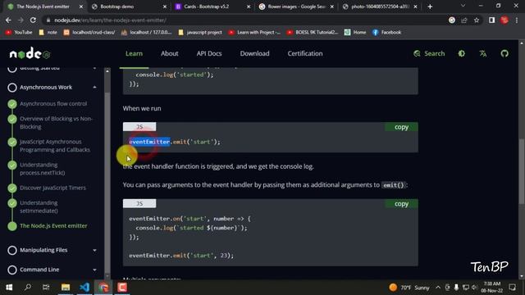Screen dimensions: 525x295
Task: Open the notification center icon
Action: click(512, 288)
